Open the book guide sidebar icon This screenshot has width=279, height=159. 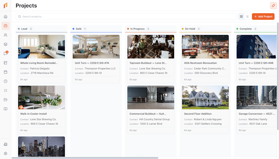pos(6,109)
